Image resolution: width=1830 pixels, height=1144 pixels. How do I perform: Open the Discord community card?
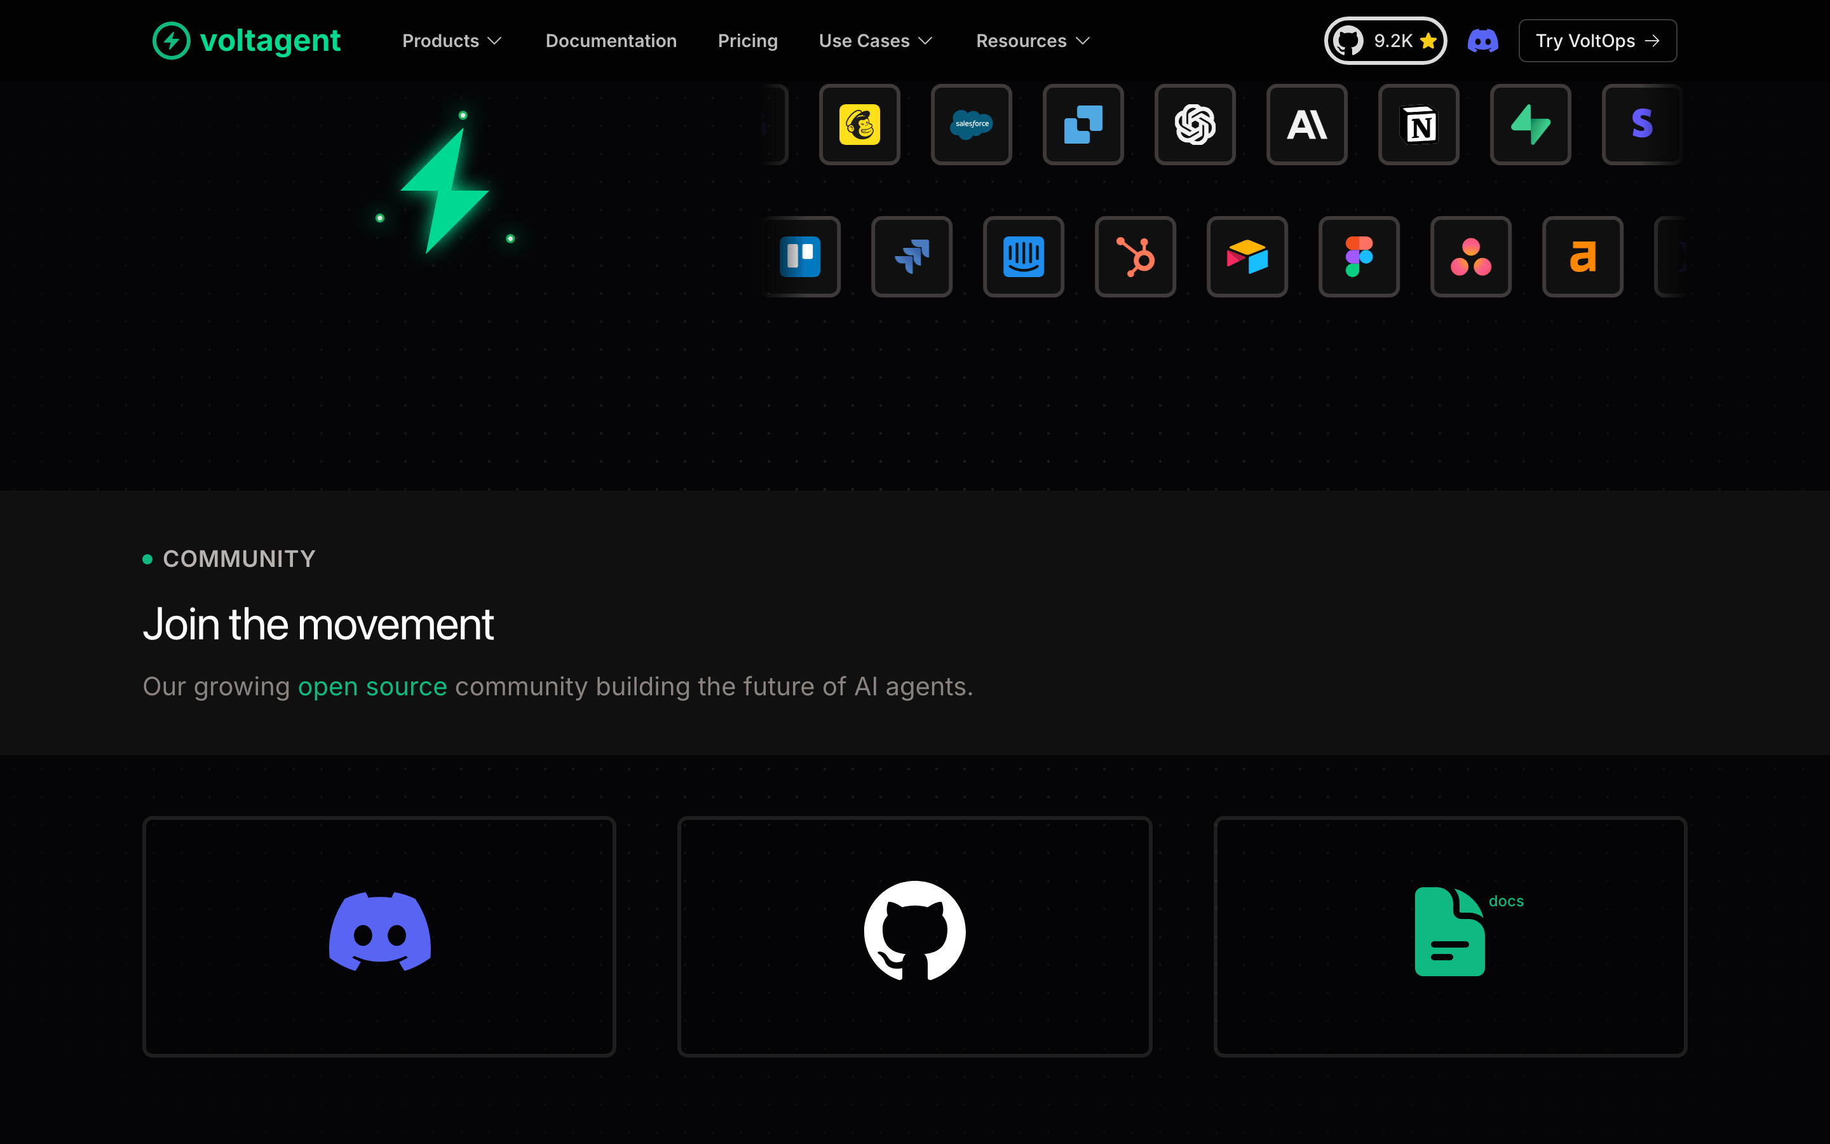pos(379,936)
